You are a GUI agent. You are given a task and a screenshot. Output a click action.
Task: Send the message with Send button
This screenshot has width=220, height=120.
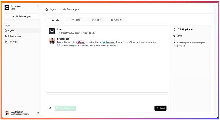point(161,108)
